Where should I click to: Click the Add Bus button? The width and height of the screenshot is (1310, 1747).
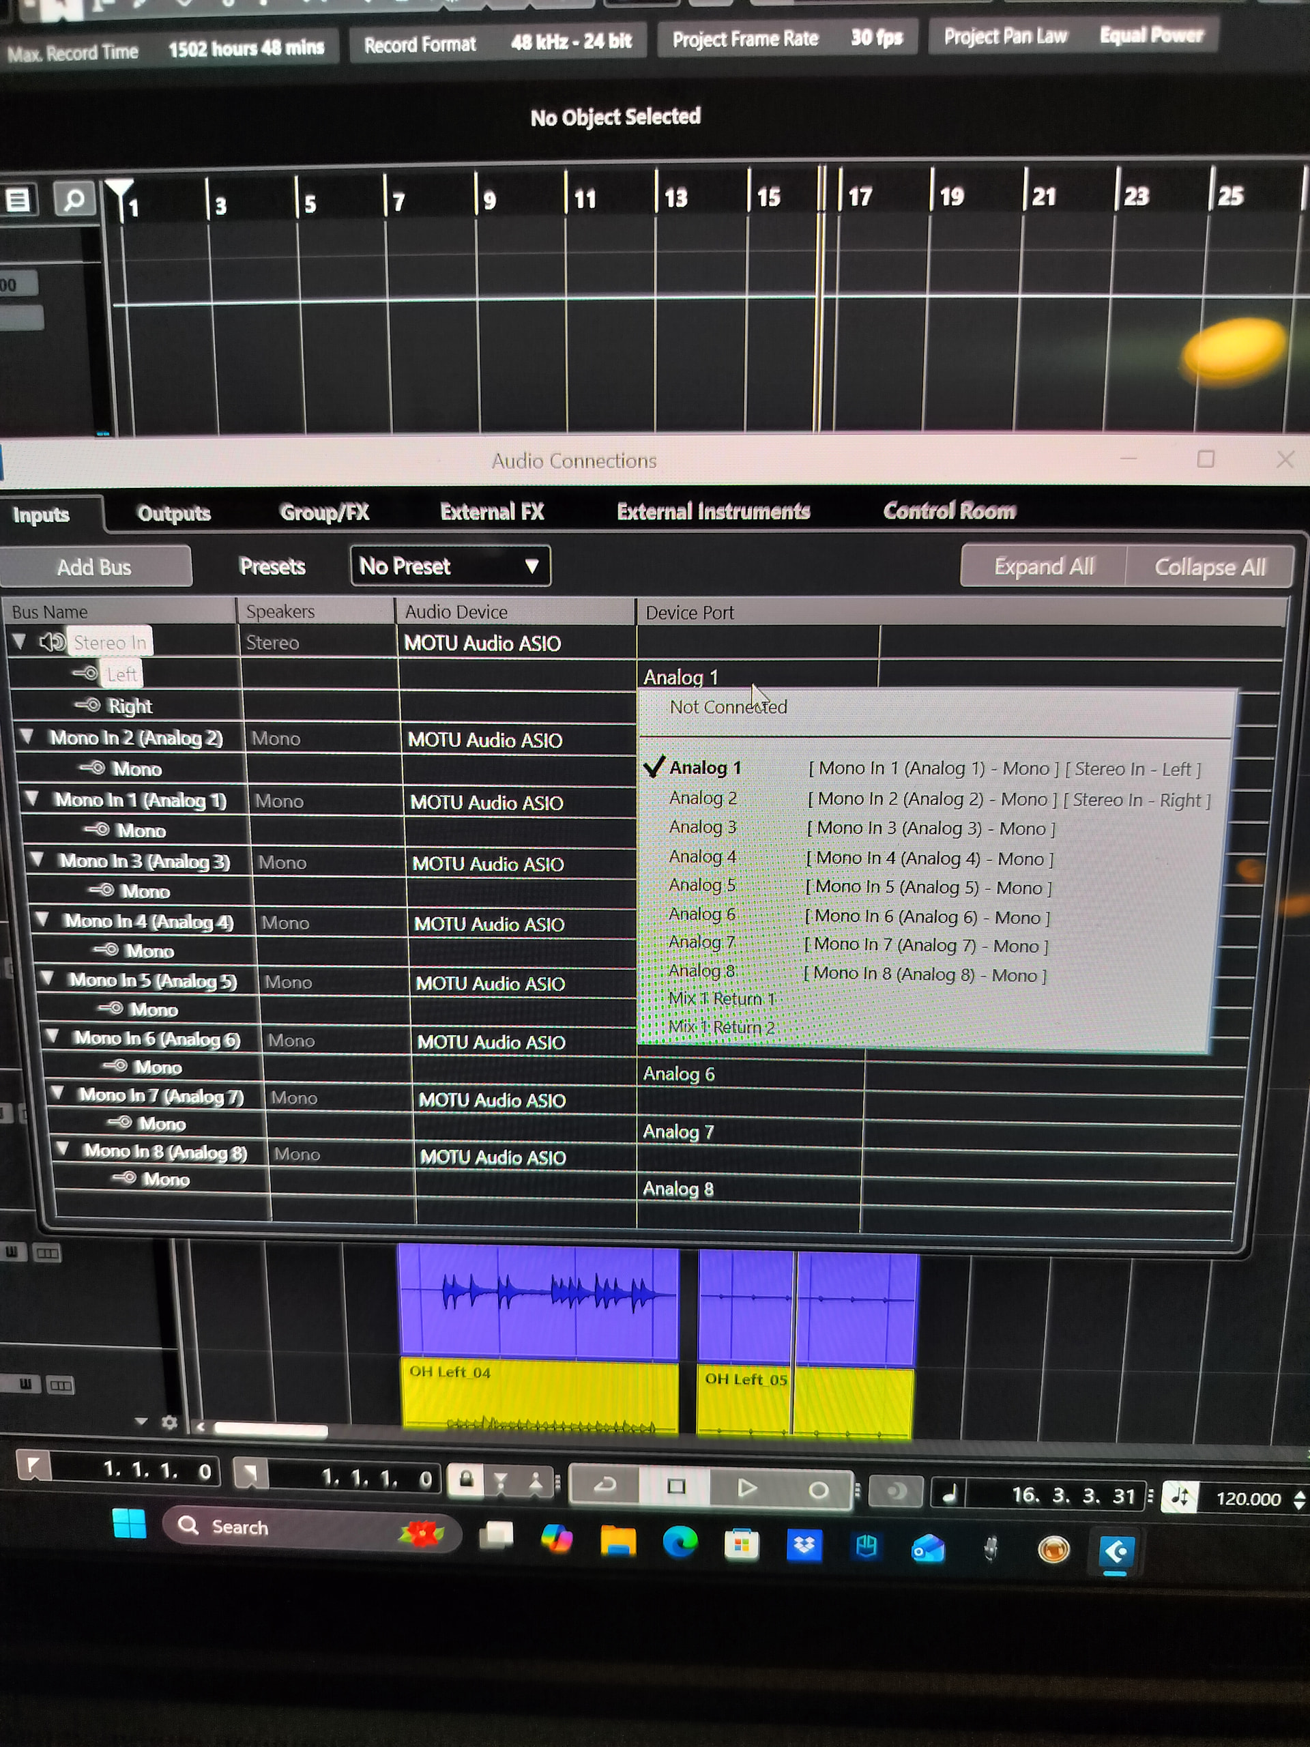tap(94, 567)
